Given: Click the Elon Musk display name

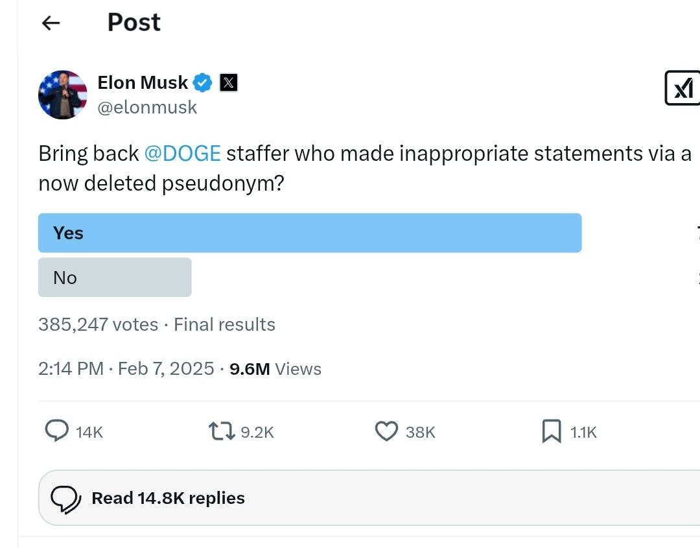Looking at the screenshot, I should click(x=143, y=82).
